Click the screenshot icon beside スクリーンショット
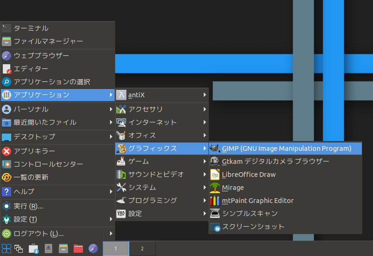Image resolution: width=373 pixels, height=256 pixels. coord(215,227)
